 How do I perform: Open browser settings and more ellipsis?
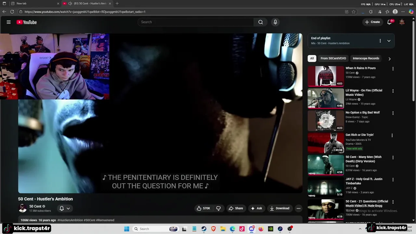(403, 12)
